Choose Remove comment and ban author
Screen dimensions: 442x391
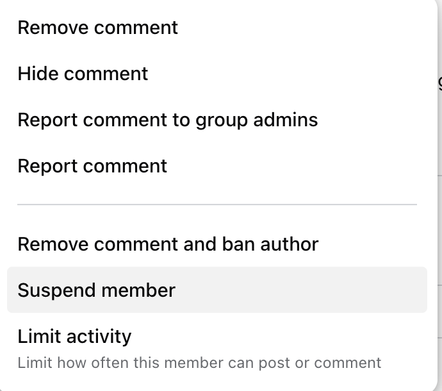point(168,244)
